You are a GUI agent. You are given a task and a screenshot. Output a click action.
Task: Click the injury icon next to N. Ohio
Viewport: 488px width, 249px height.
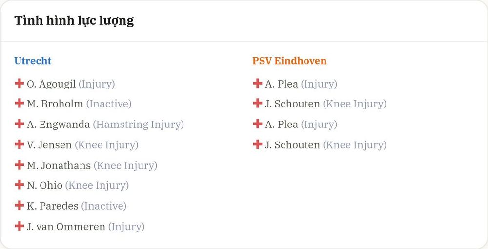pos(20,185)
